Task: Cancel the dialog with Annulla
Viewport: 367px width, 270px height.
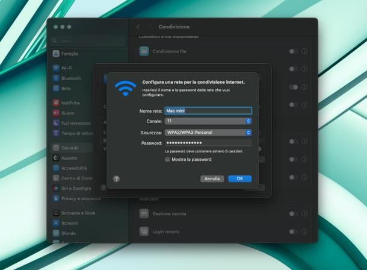Action: 212,178
